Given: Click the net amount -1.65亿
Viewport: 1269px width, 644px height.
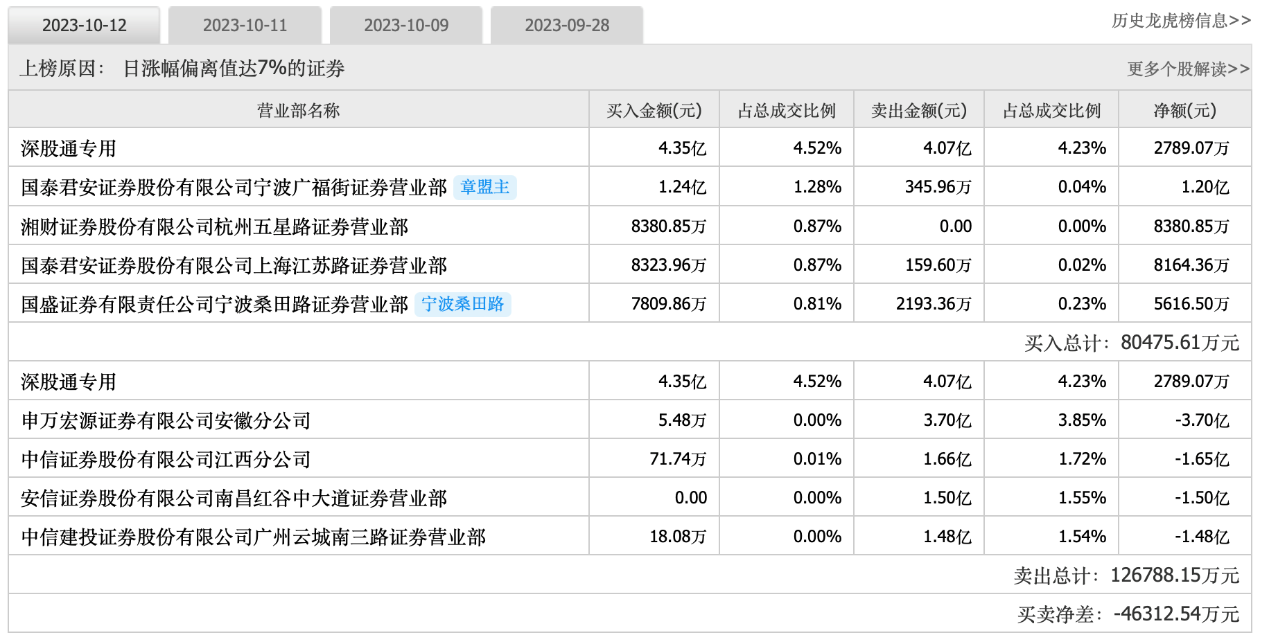Looking at the screenshot, I should tap(1202, 459).
